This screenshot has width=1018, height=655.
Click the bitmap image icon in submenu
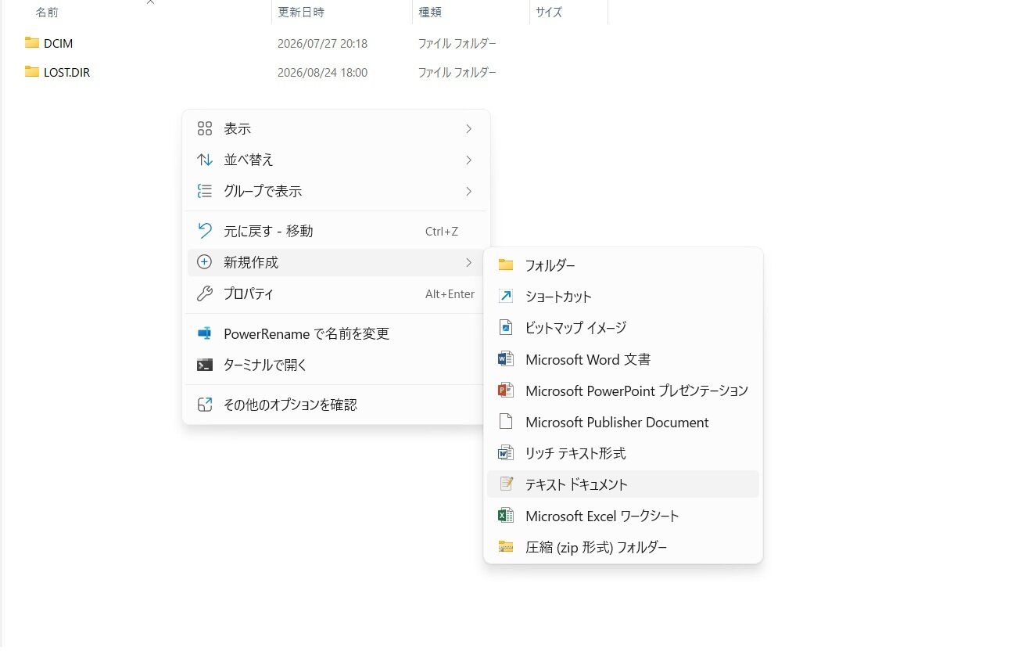[x=506, y=328]
